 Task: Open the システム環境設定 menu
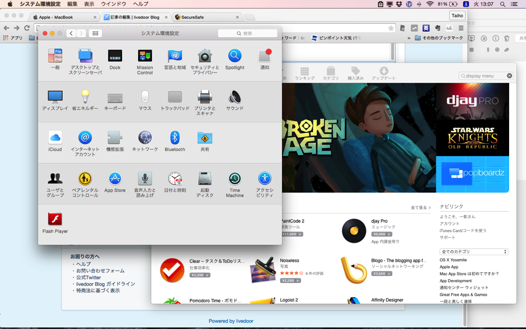click(40, 4)
